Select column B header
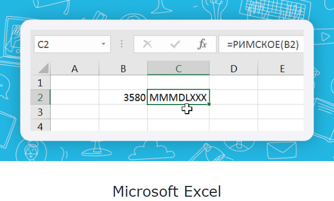 (x=123, y=68)
